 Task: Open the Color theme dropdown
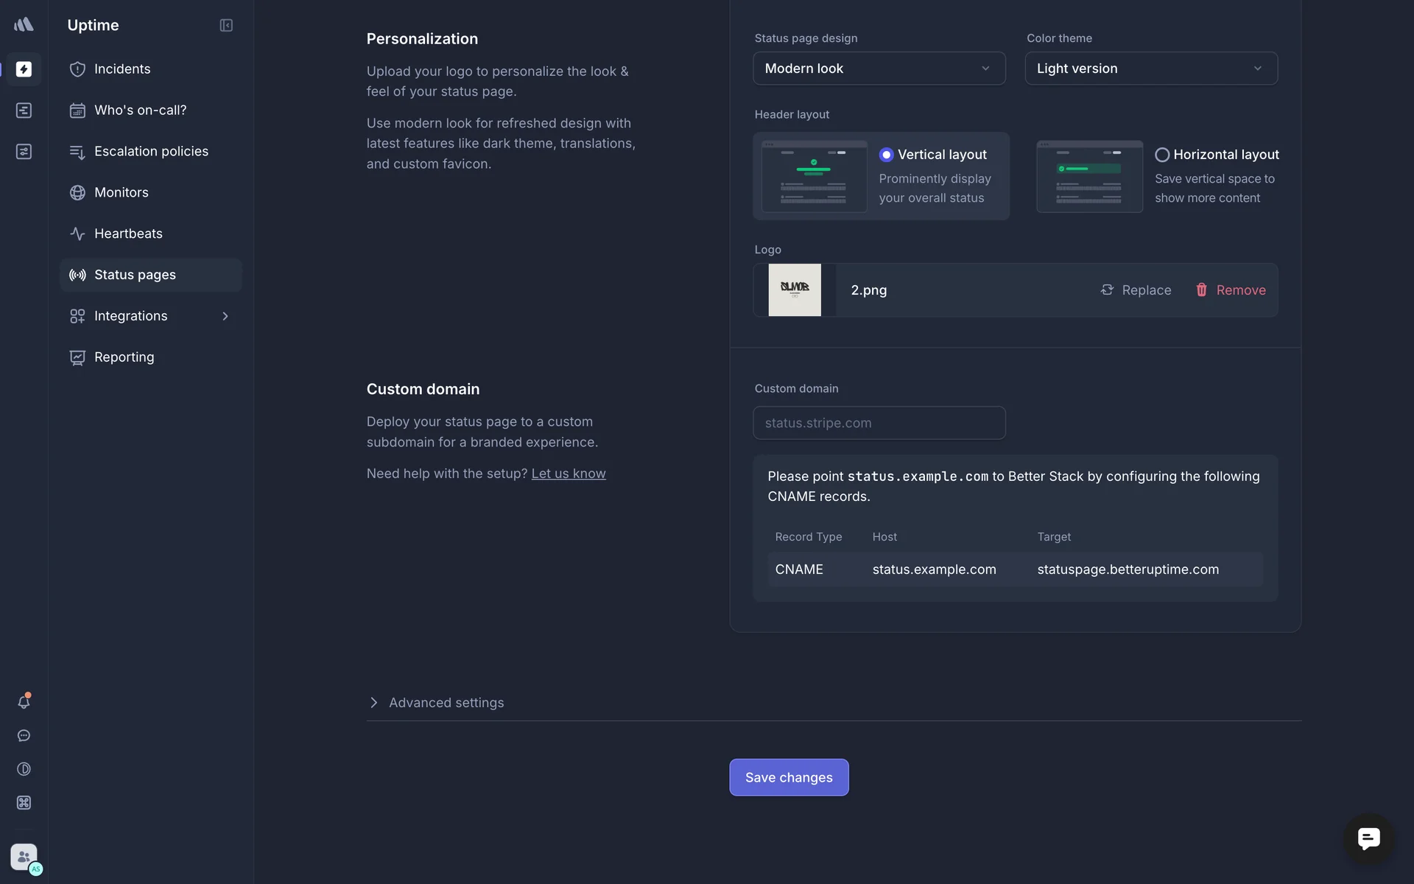click(1150, 69)
